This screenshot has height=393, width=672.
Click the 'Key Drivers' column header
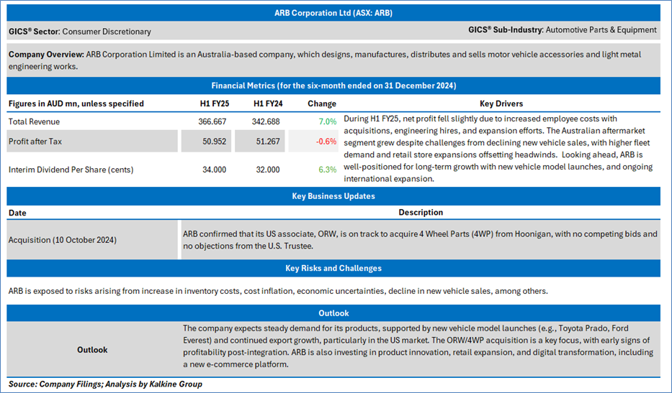point(501,103)
